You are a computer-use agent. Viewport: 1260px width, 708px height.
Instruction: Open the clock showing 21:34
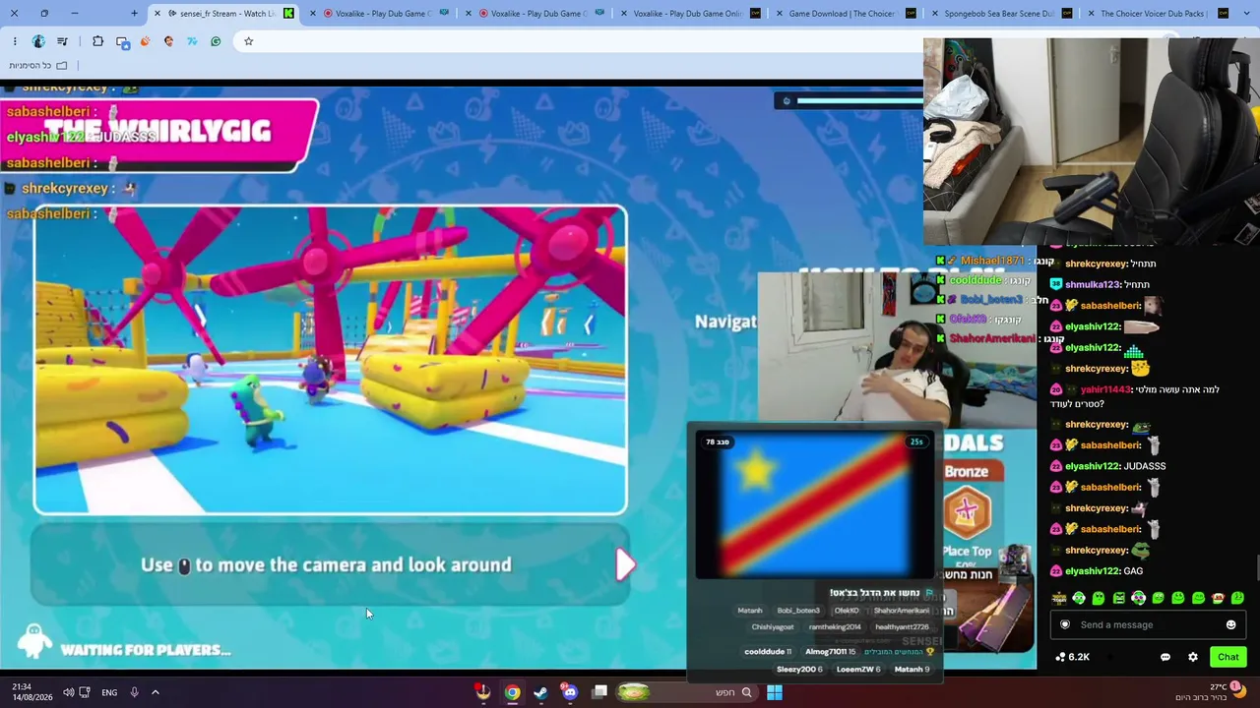coord(32,692)
